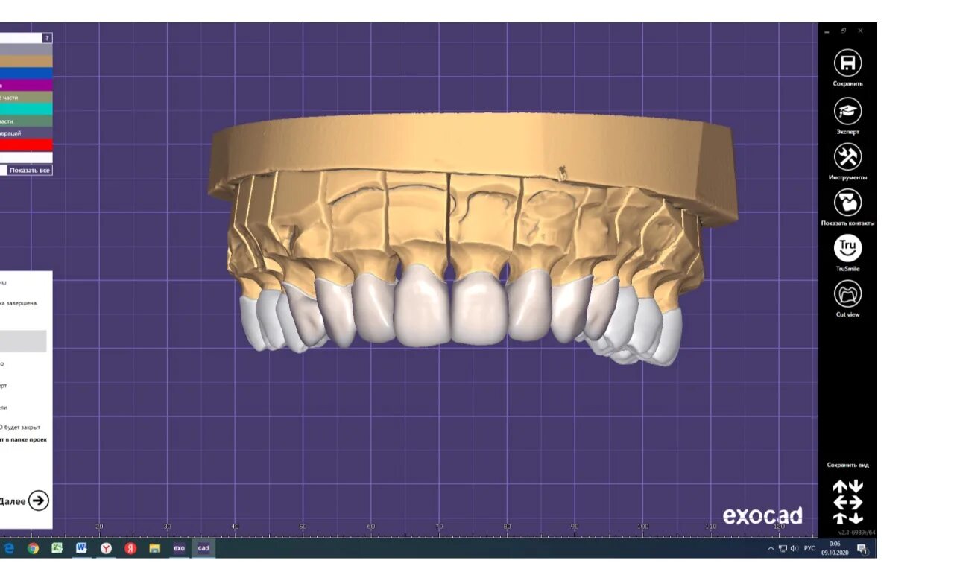The height and width of the screenshot is (572, 954).
Task: Open the clock showing 0:06
Action: [835, 549]
